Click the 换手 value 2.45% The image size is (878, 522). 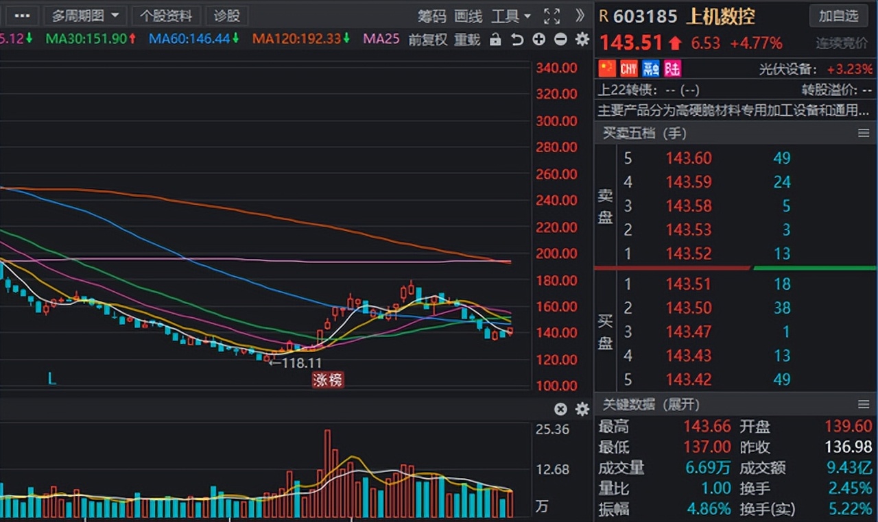pos(850,488)
